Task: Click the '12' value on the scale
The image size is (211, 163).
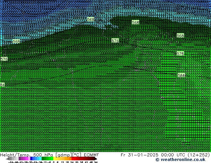Action: point(62,162)
